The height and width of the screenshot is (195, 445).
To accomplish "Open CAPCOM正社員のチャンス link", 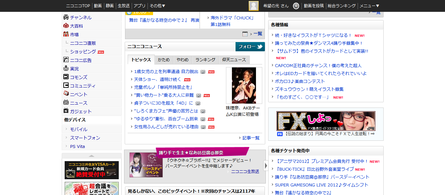I will click(318, 65).
